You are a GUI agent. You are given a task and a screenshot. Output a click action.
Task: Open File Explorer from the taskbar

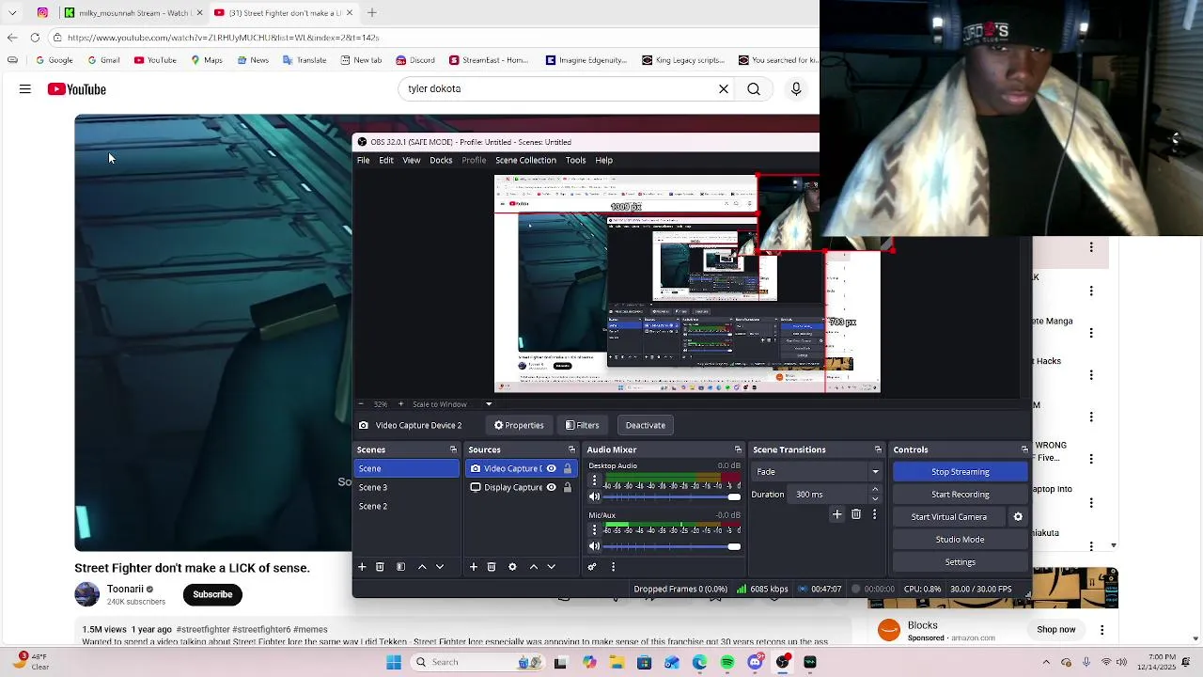617,662
